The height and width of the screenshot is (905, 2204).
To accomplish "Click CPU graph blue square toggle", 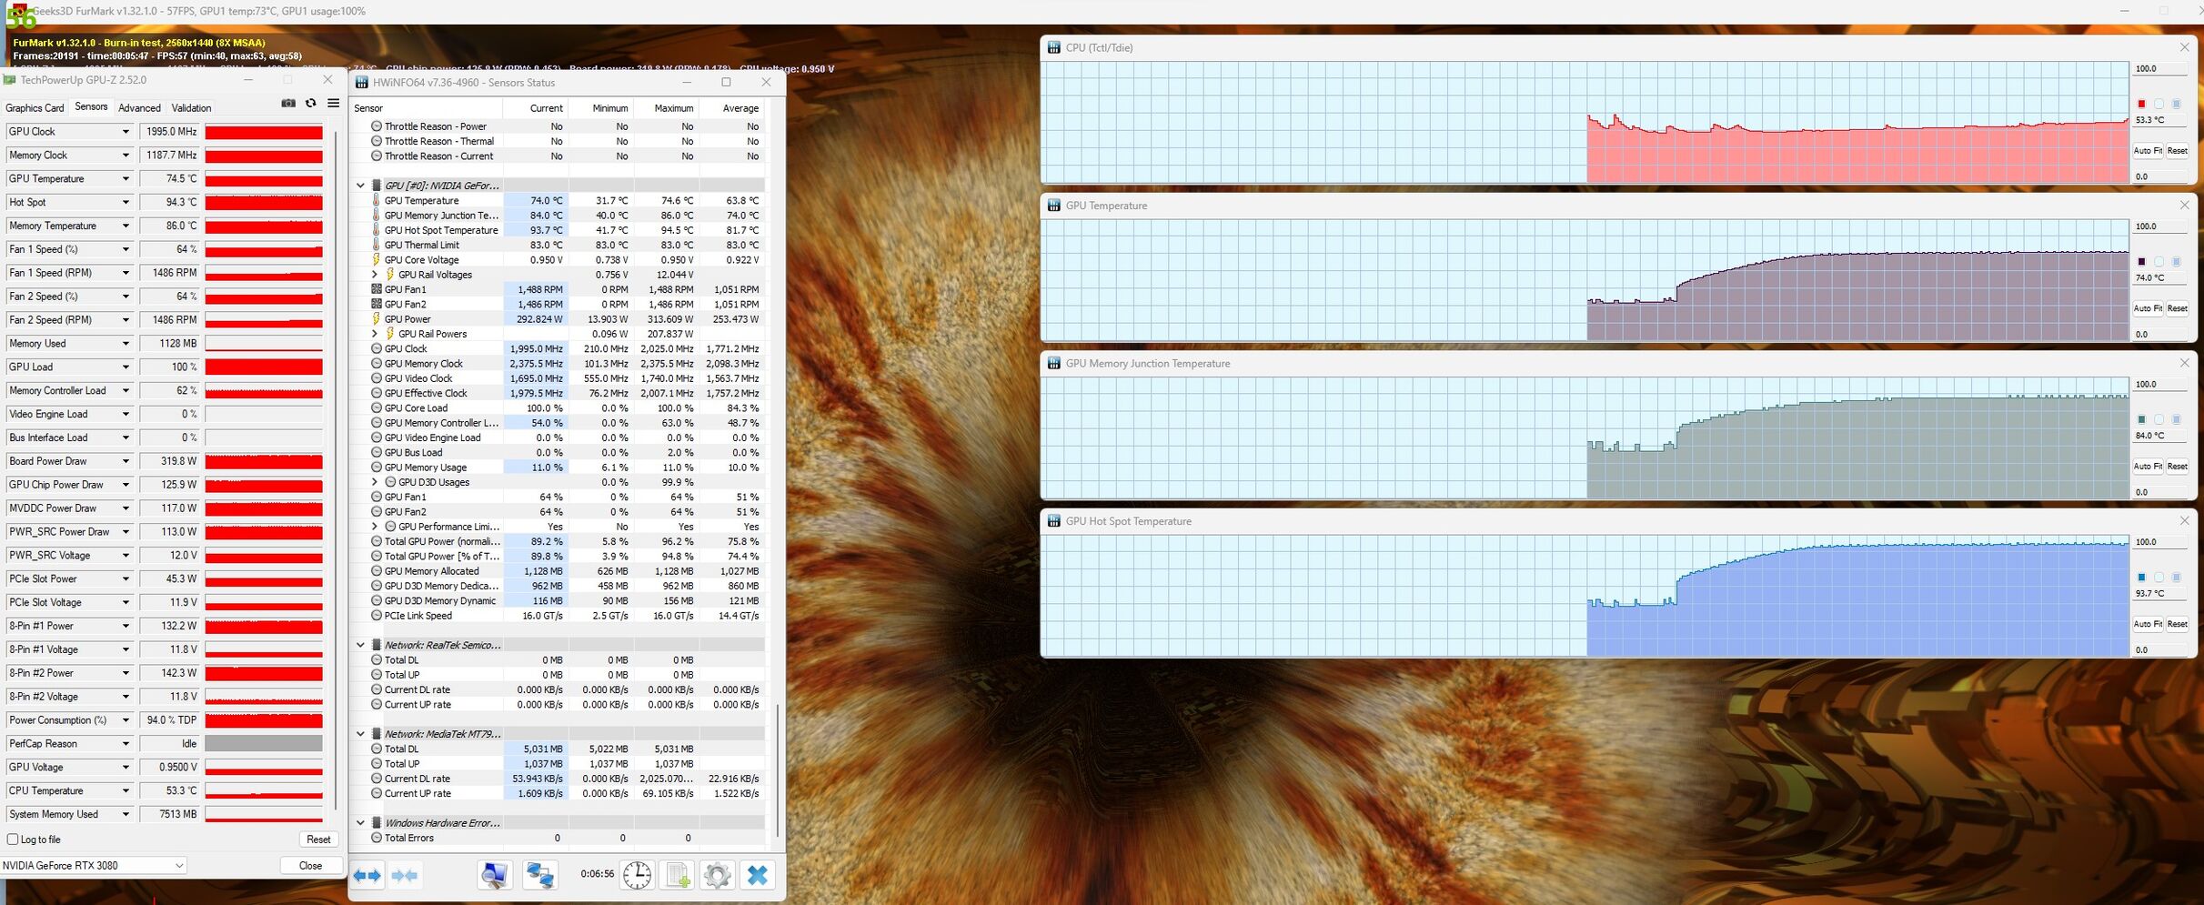I will (x=2176, y=105).
